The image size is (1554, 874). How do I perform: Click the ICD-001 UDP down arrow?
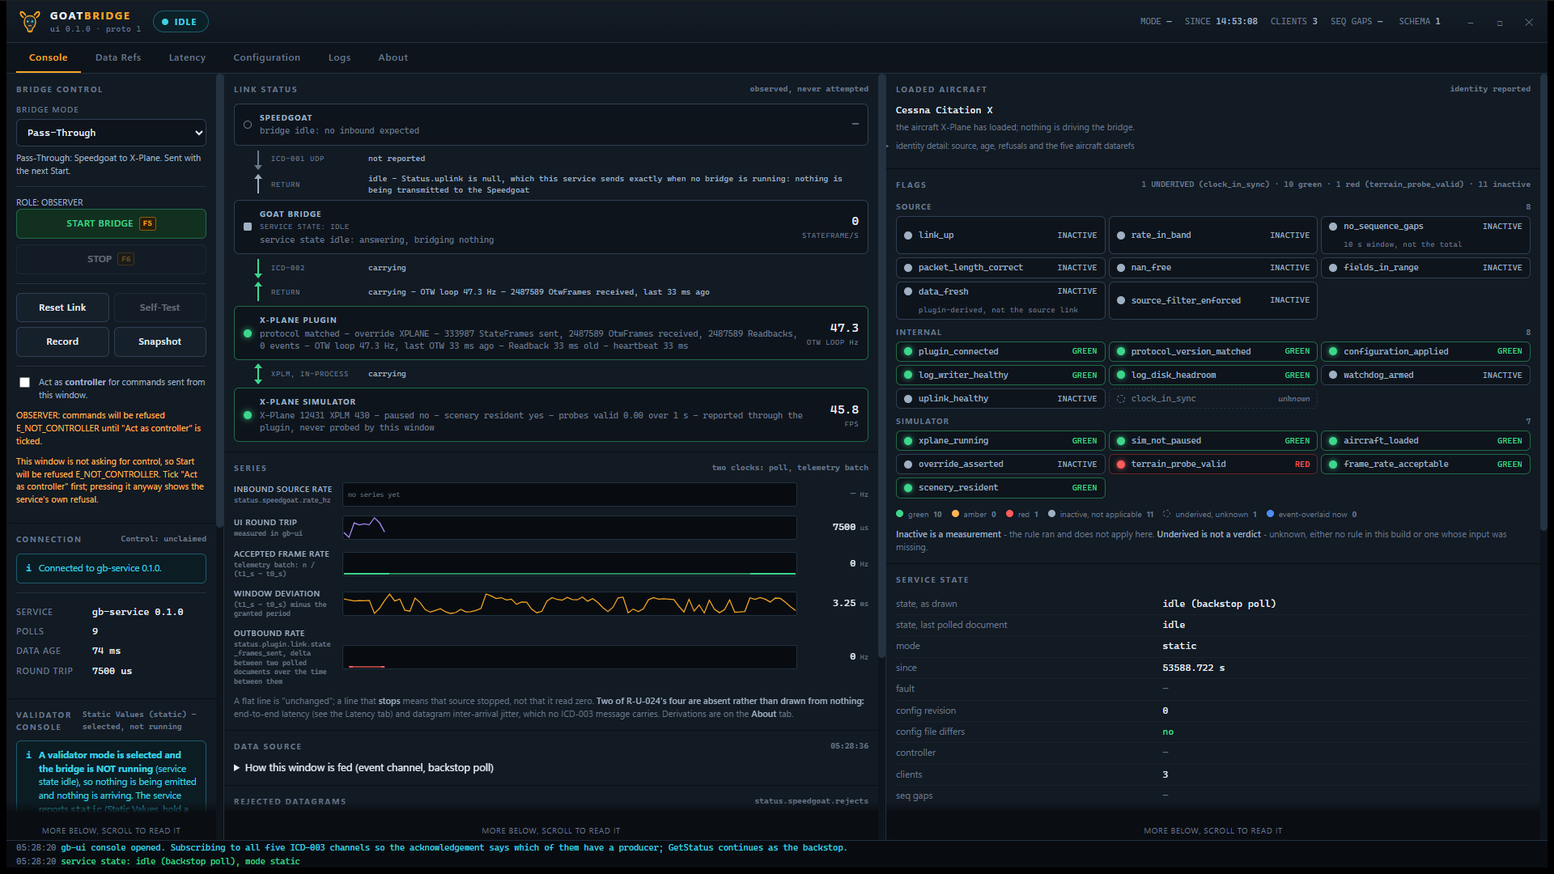258,159
